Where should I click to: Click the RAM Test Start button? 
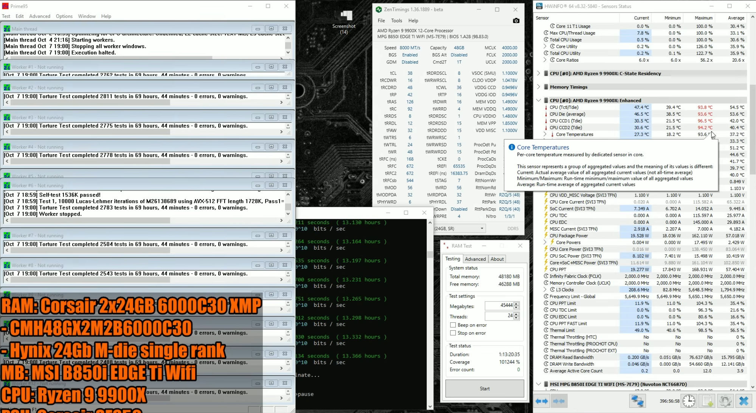pos(484,388)
